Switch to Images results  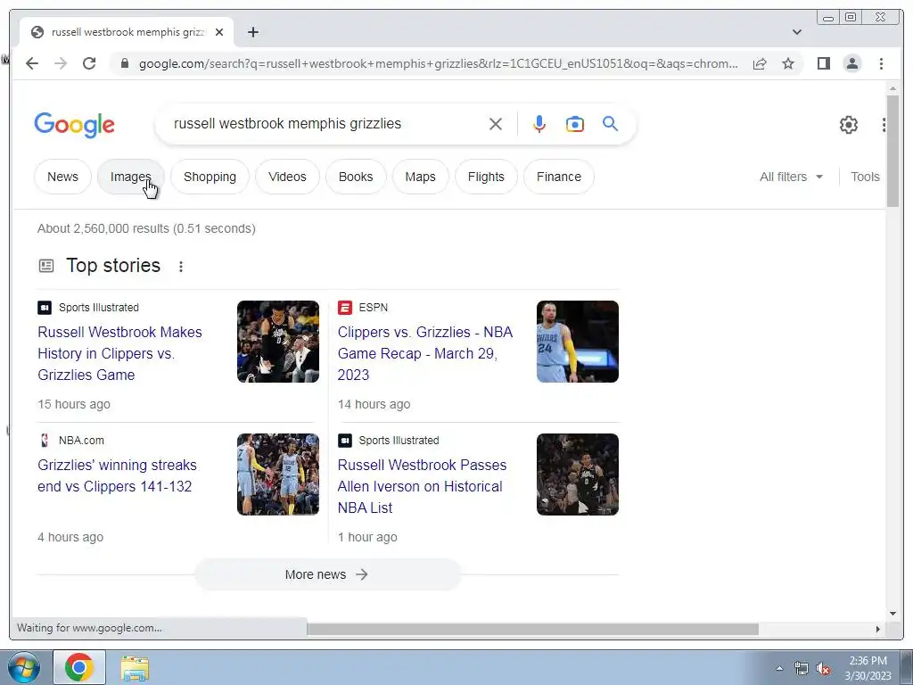130,177
